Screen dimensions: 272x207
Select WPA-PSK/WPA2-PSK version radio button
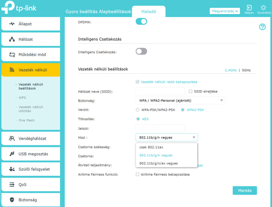(x=138, y=110)
